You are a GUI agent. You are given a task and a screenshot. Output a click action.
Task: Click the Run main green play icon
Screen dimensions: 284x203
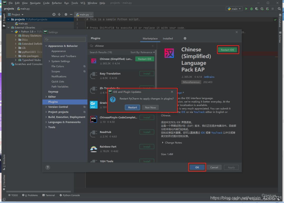pos(246,9)
